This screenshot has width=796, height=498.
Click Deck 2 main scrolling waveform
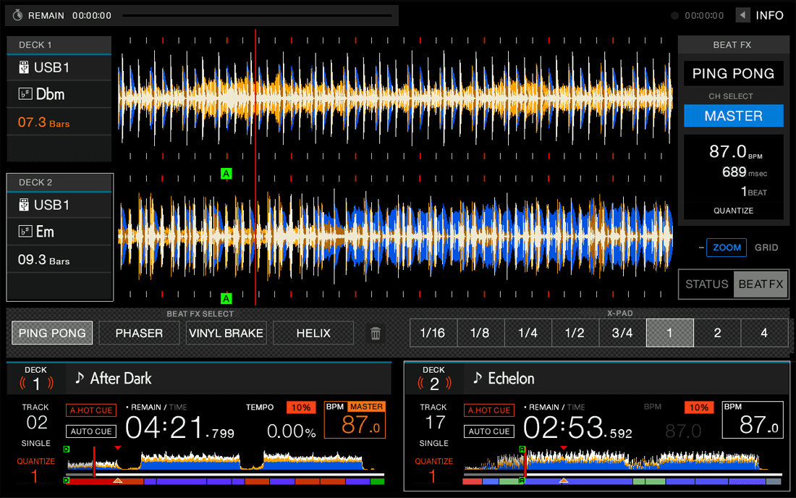(395, 236)
